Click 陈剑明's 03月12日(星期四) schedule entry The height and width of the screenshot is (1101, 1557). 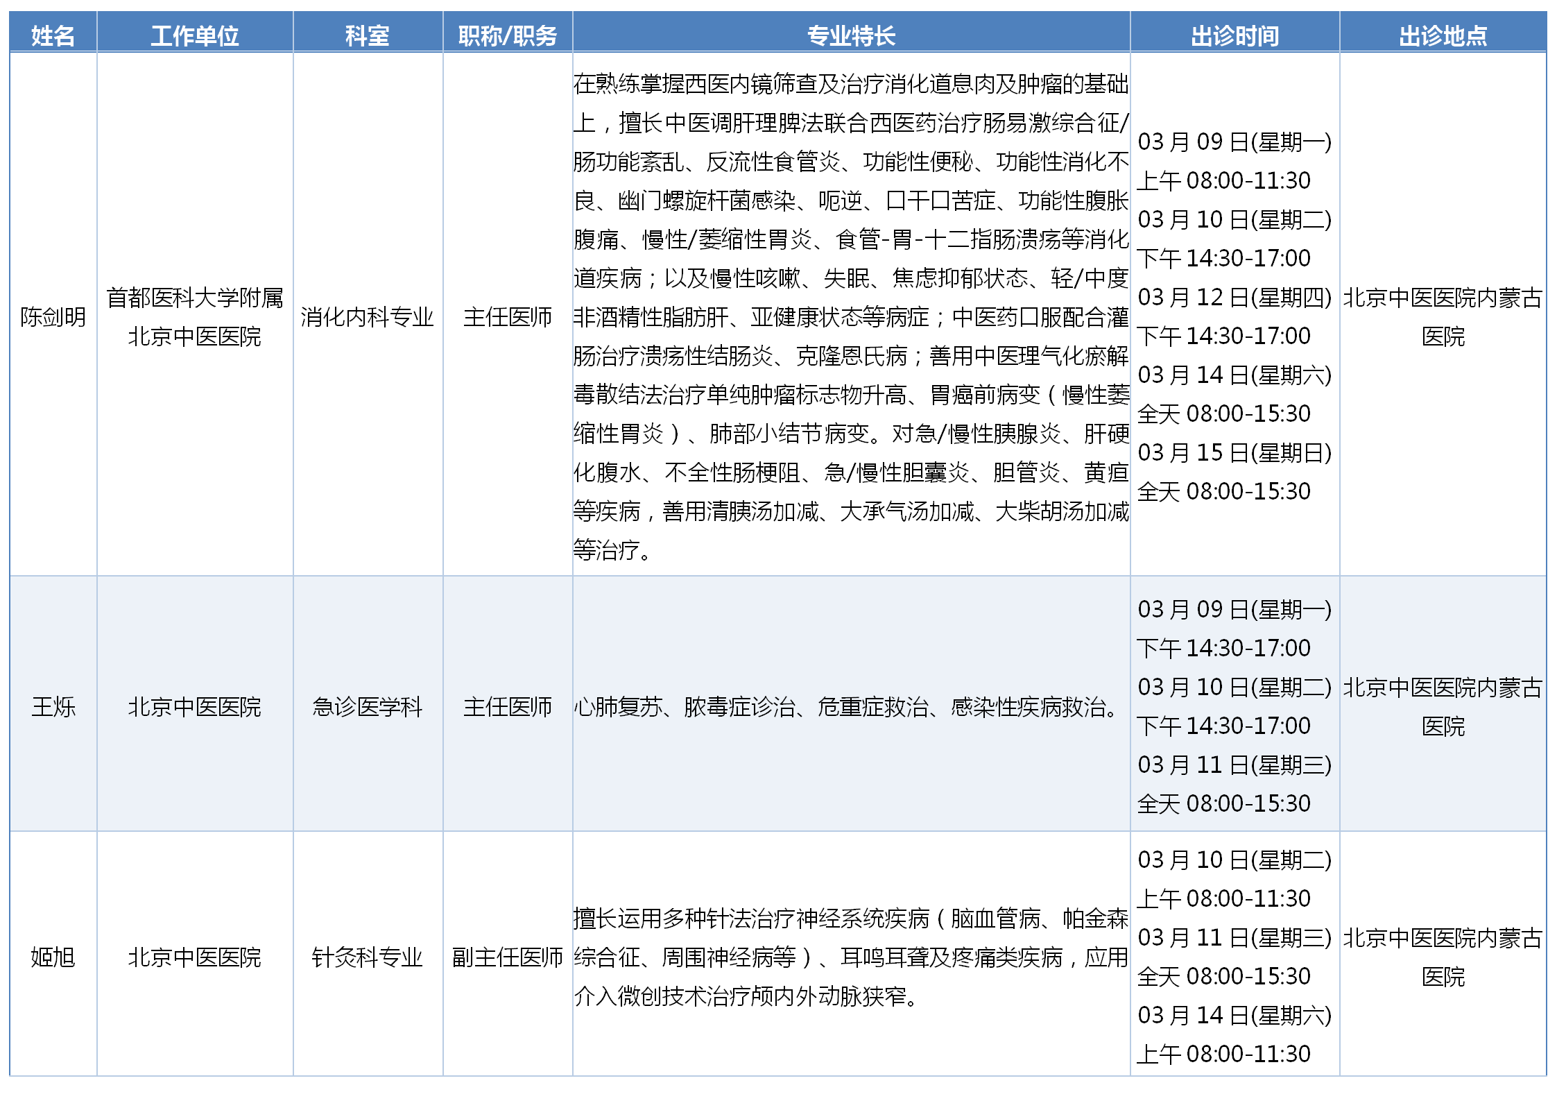[x=1235, y=298]
